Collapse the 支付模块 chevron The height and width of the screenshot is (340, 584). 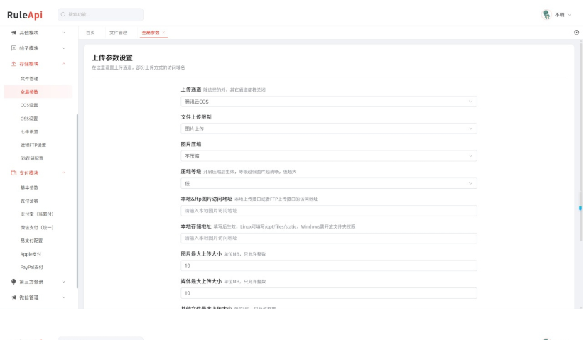tap(64, 172)
